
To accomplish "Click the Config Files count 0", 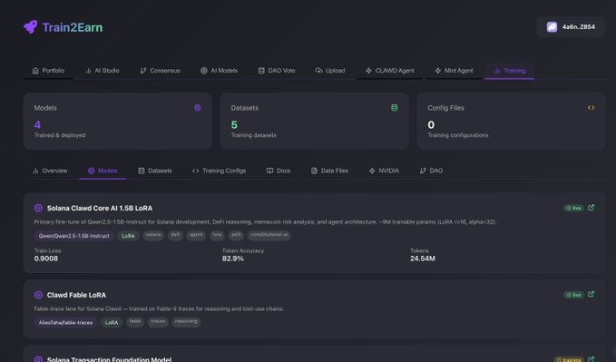I will pyautogui.click(x=431, y=125).
